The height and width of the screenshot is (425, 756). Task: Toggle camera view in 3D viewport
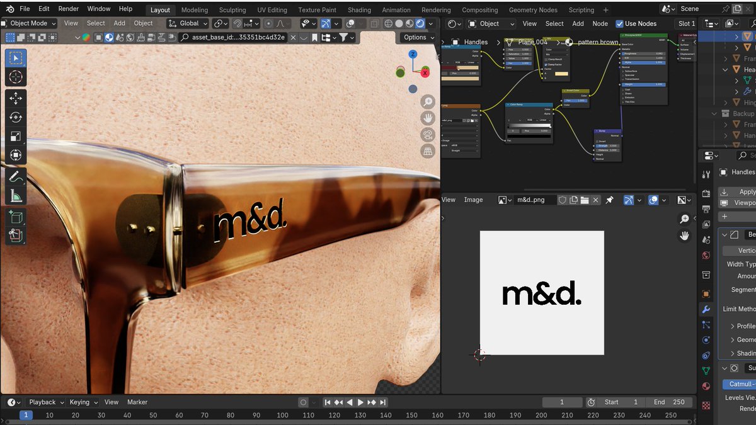pos(428,135)
